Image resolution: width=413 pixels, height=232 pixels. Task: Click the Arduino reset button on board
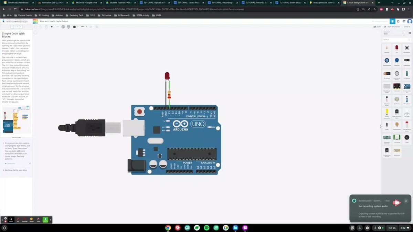click(x=140, y=112)
